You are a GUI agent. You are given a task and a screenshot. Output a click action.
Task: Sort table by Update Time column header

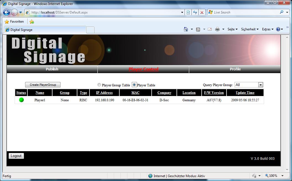(245, 93)
